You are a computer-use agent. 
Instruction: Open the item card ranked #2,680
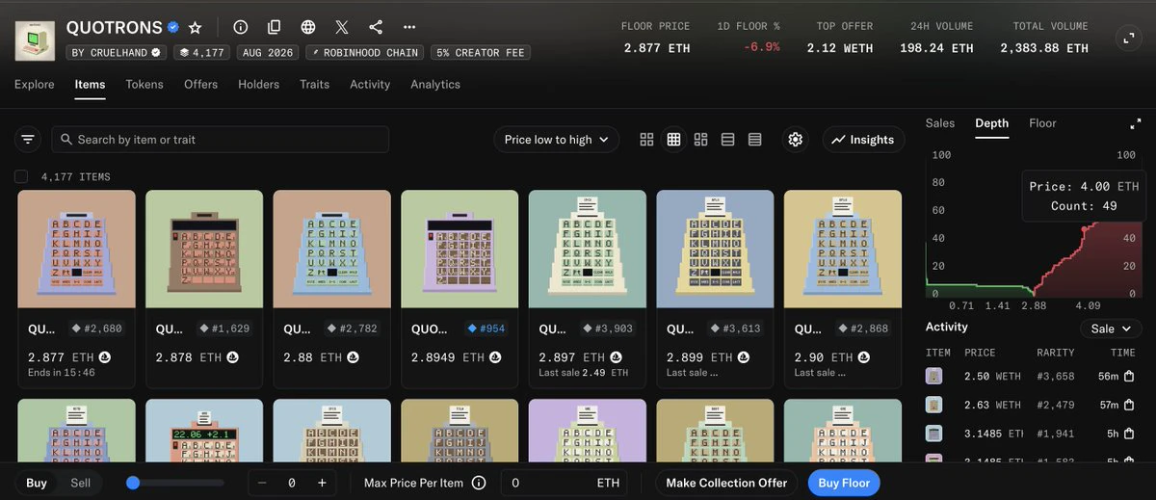click(77, 288)
